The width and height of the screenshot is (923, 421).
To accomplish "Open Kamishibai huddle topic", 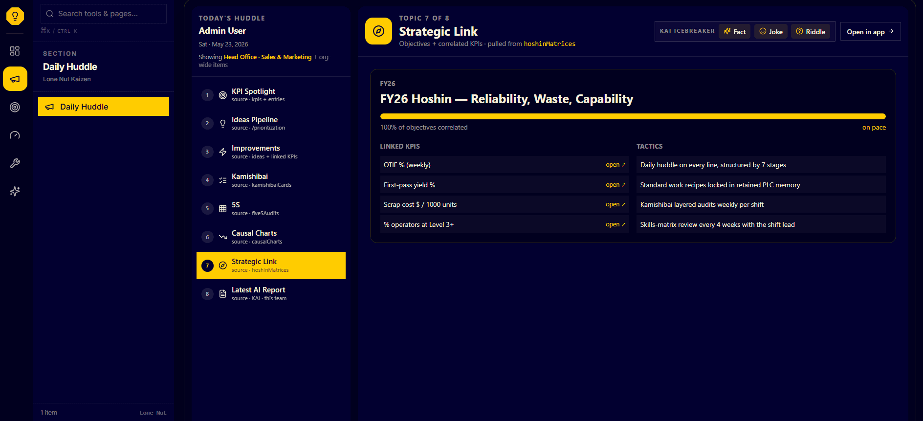I will [271, 180].
